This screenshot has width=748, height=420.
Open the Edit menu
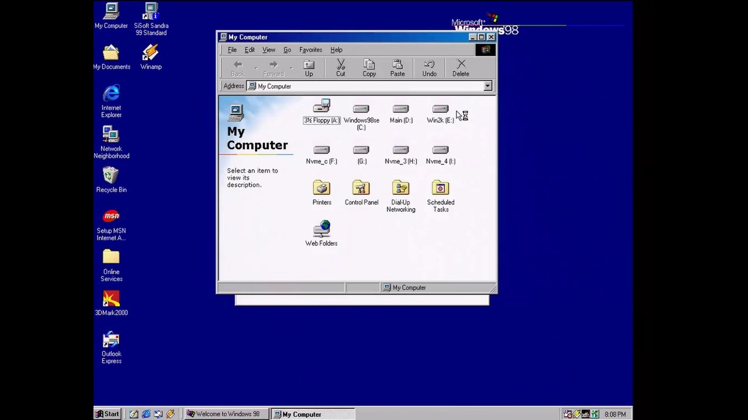pyautogui.click(x=250, y=50)
